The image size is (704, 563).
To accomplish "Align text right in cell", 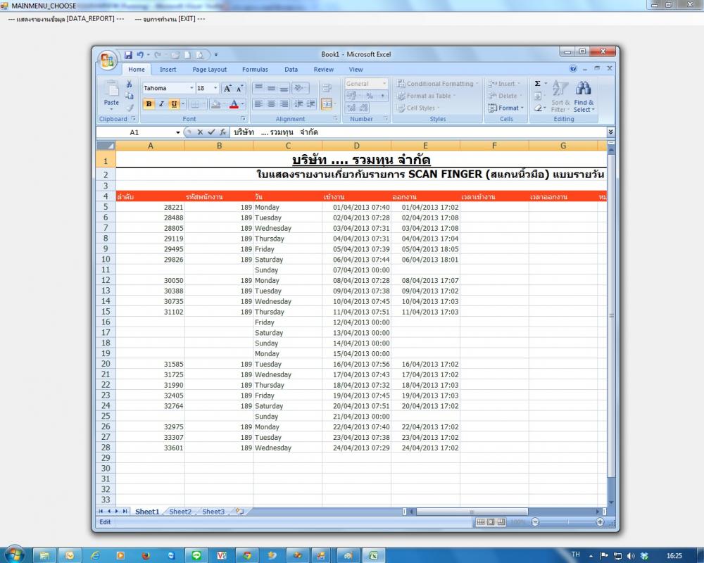I will pyautogui.click(x=284, y=104).
